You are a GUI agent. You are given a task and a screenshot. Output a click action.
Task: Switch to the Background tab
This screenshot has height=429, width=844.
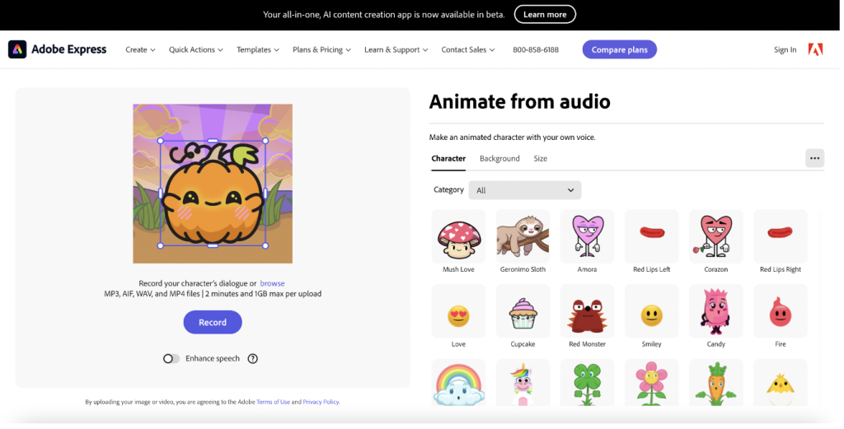(499, 159)
